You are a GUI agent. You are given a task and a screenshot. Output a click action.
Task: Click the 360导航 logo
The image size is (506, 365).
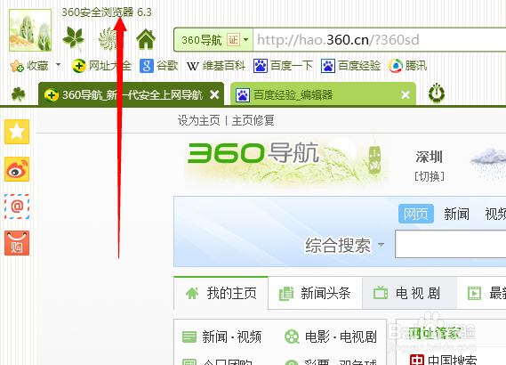tap(253, 153)
